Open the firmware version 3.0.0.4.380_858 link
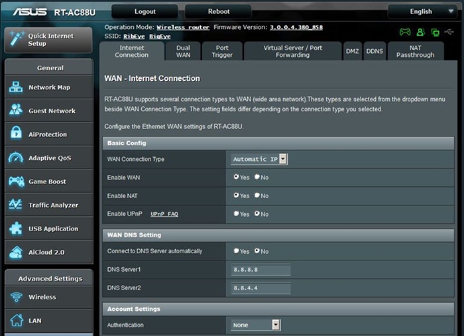This screenshot has width=464, height=336. [x=296, y=28]
